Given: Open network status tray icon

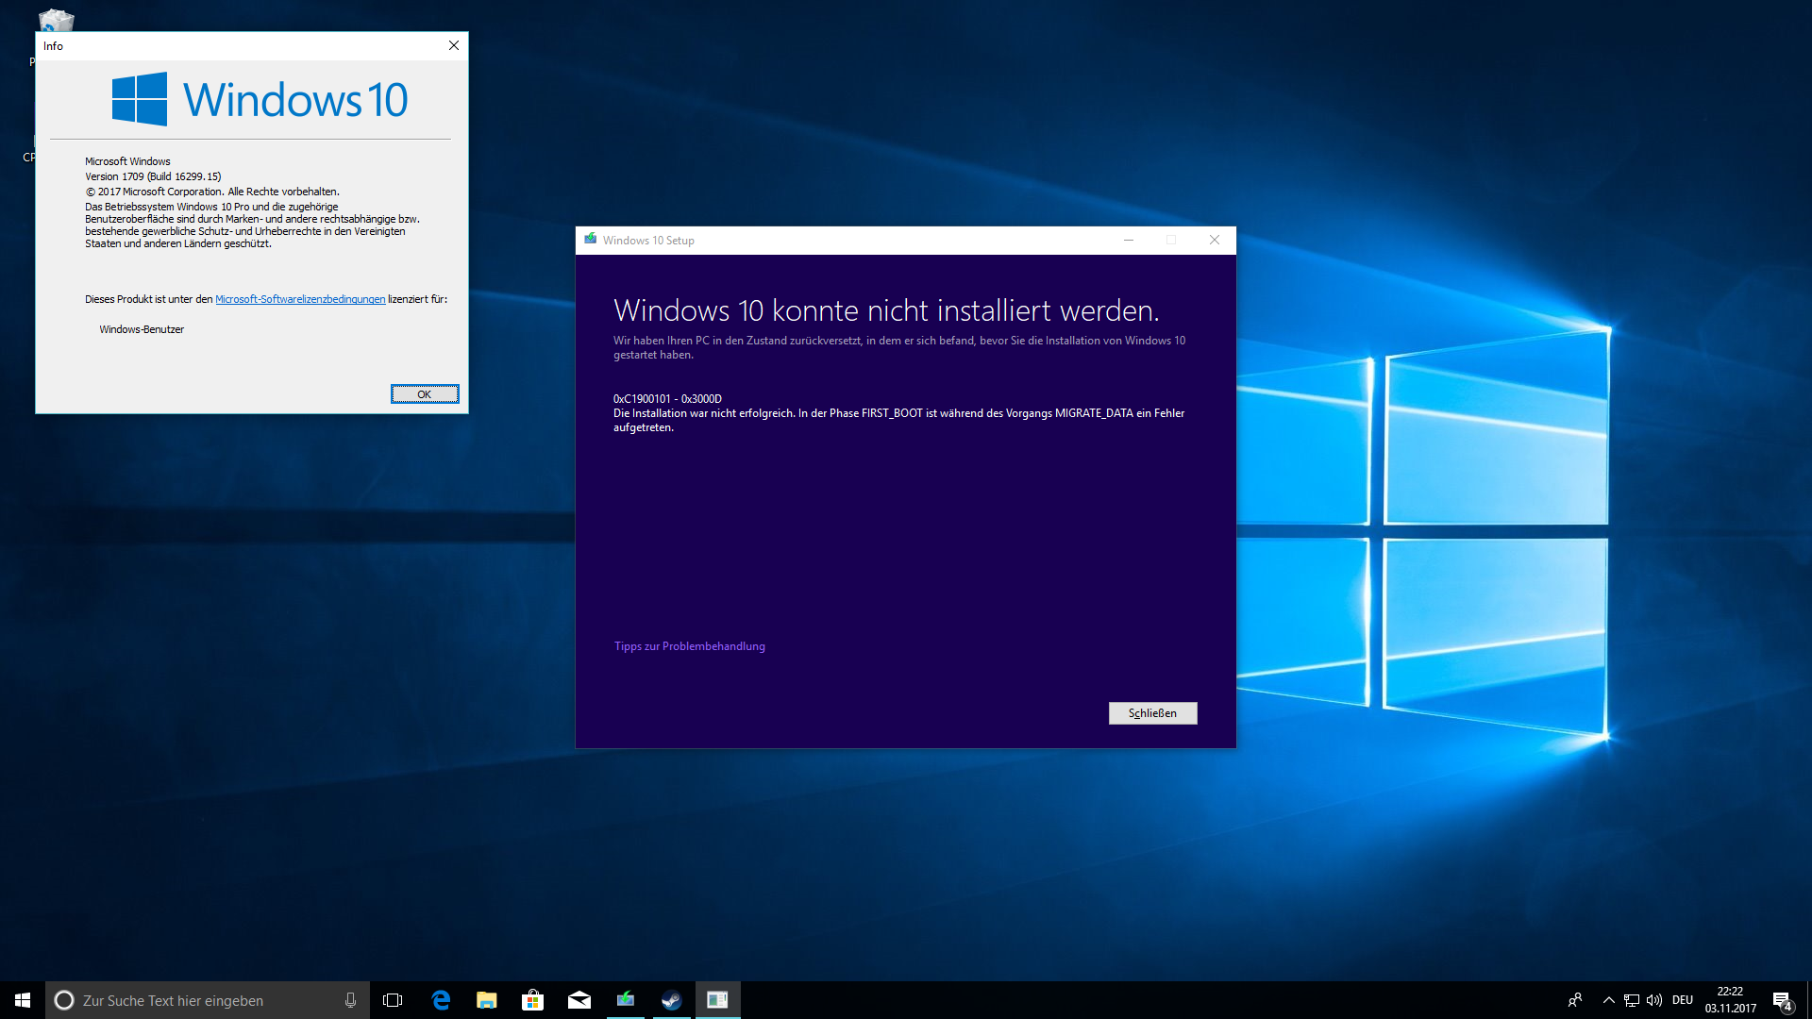Looking at the screenshot, I should [x=1631, y=1000].
